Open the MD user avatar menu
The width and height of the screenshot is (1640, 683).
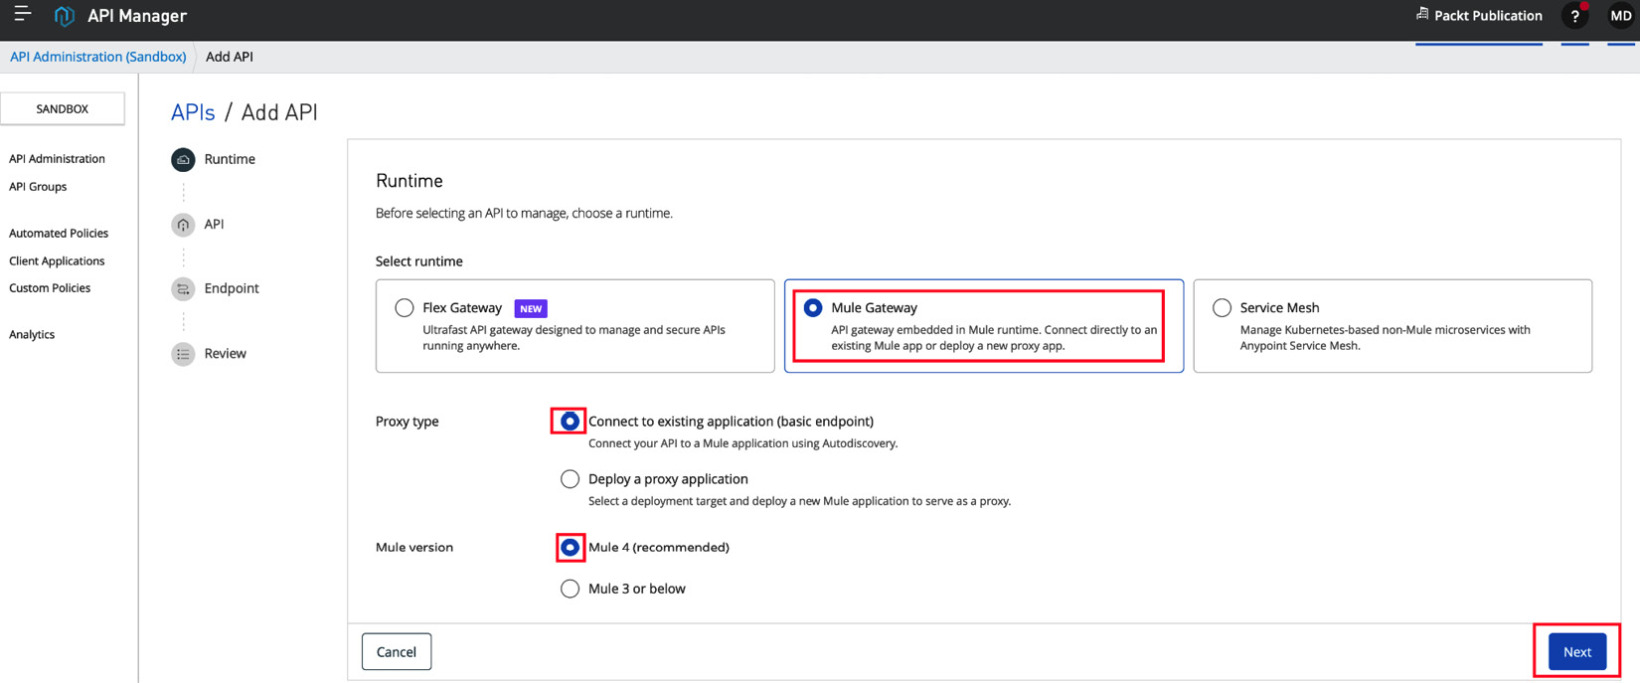(x=1621, y=16)
